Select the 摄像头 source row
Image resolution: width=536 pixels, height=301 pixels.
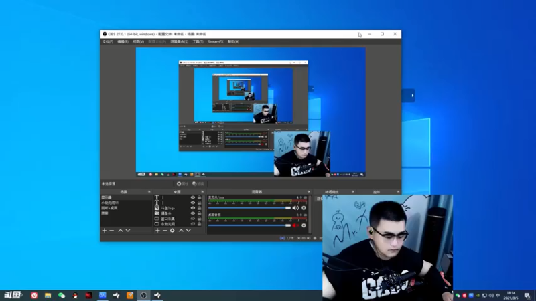coord(179,213)
